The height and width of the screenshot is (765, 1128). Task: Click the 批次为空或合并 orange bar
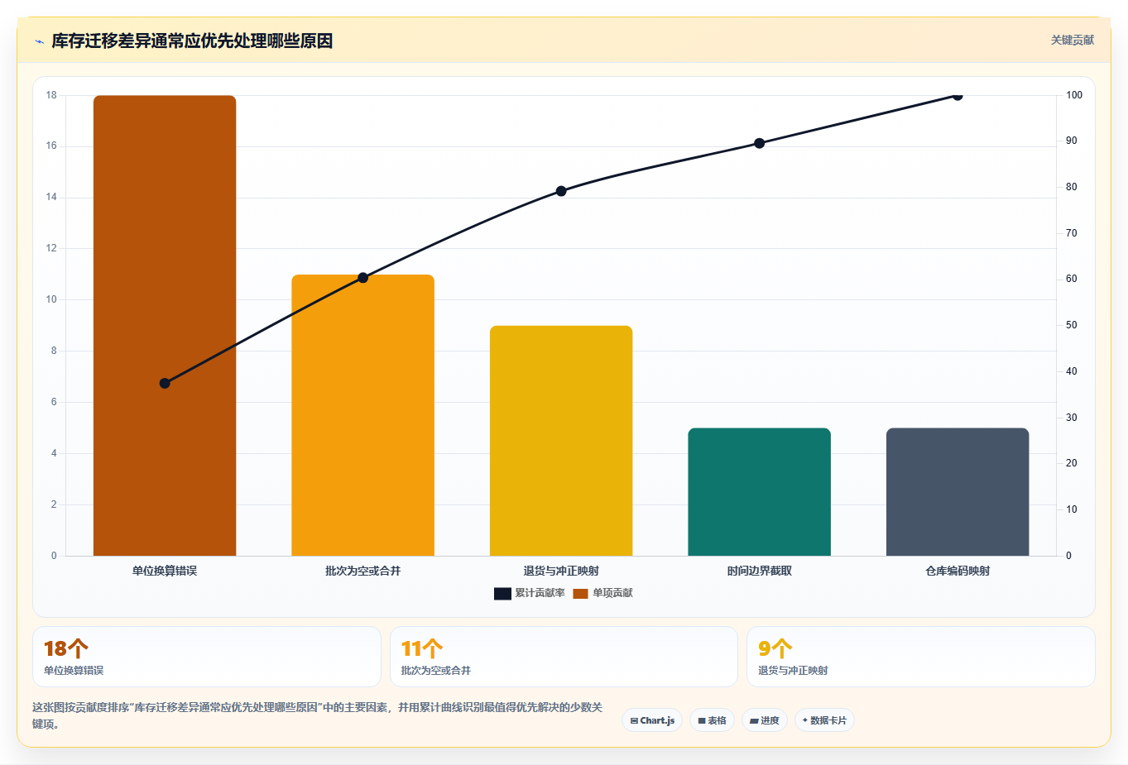tap(362, 415)
